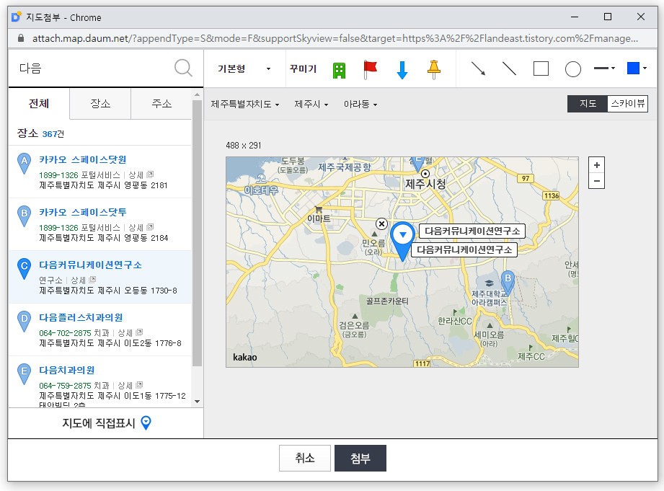664x491 pixels.
Task: Click the 첨부 attach button
Action: [x=360, y=458]
